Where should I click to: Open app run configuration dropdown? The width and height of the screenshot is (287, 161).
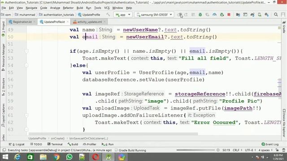point(123,15)
